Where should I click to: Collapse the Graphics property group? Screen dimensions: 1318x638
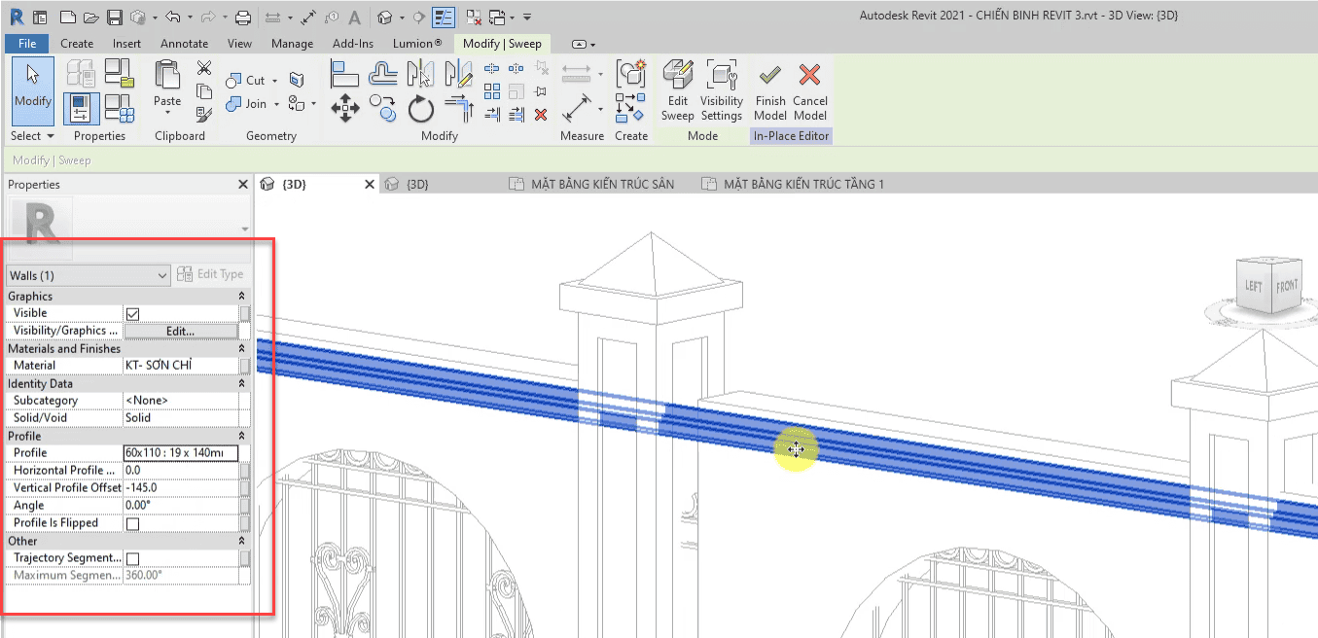pyautogui.click(x=241, y=296)
